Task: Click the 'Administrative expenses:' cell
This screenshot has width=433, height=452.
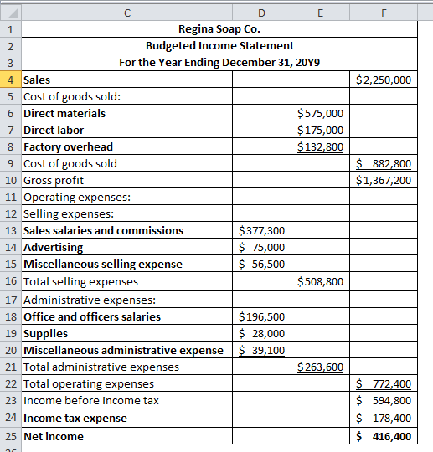Action: click(127, 300)
